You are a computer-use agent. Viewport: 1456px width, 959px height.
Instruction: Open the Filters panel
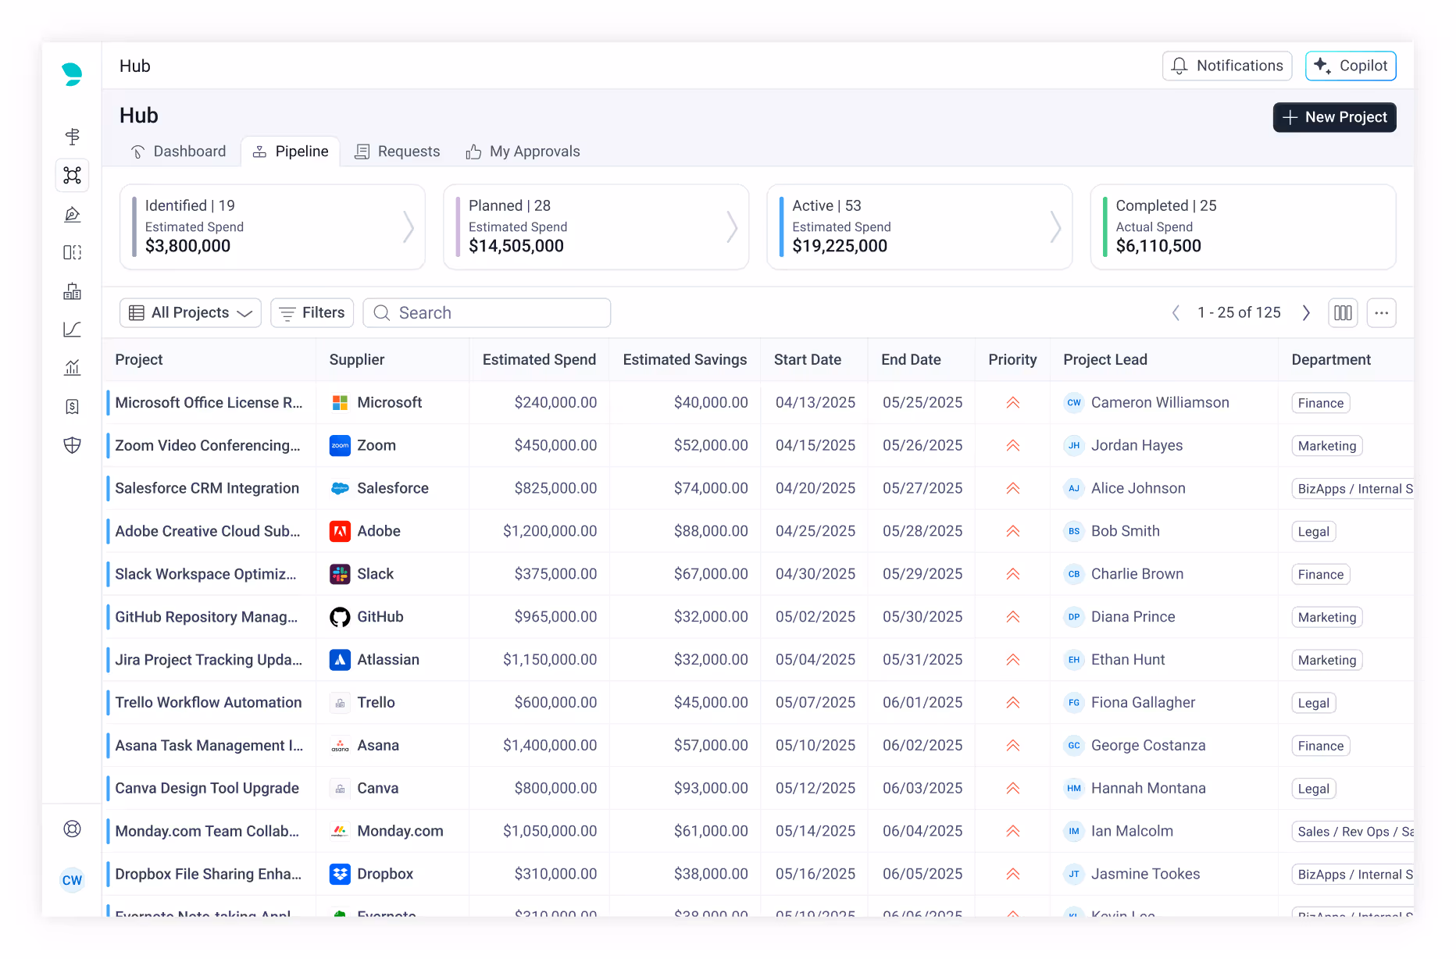[312, 313]
